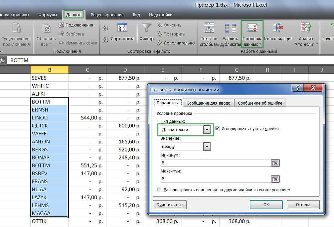Click the Consolidation (Консолидация) icon
Screen dimensions: 334x227
pos(278,29)
